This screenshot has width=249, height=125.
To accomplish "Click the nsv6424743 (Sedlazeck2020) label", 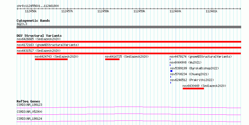I will pos(57,57).
